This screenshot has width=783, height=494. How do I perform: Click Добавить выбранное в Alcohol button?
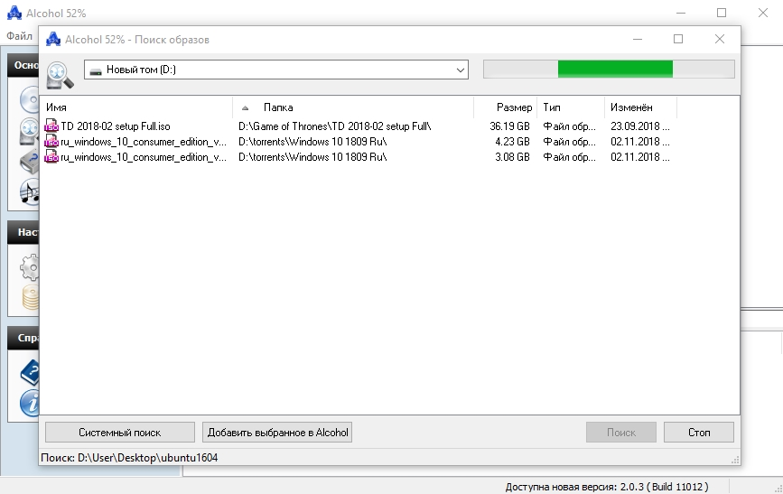click(x=277, y=432)
